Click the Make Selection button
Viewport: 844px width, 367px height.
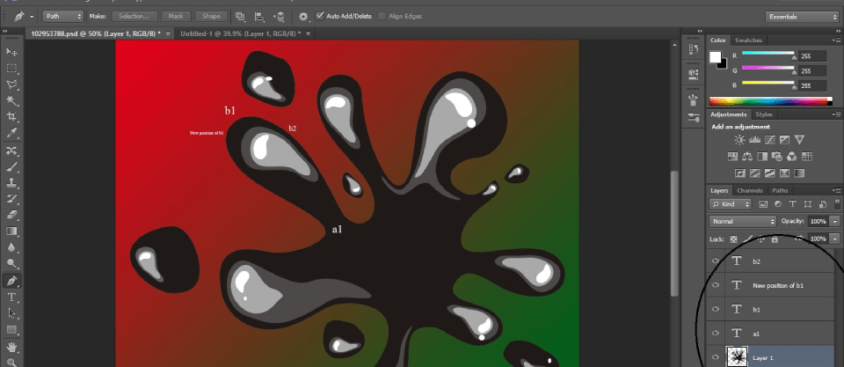tap(134, 16)
